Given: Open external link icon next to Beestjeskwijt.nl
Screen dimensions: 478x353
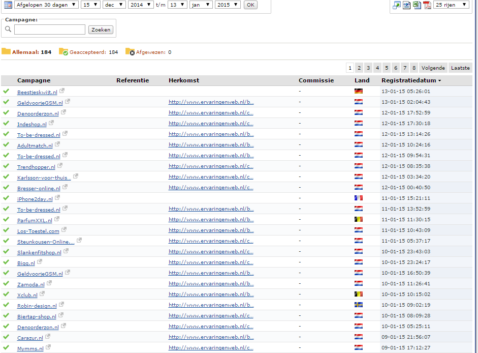Looking at the screenshot, I should coord(62,91).
